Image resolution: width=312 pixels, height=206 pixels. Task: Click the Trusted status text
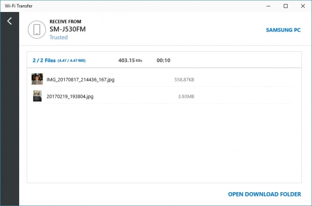pyautogui.click(x=59, y=37)
